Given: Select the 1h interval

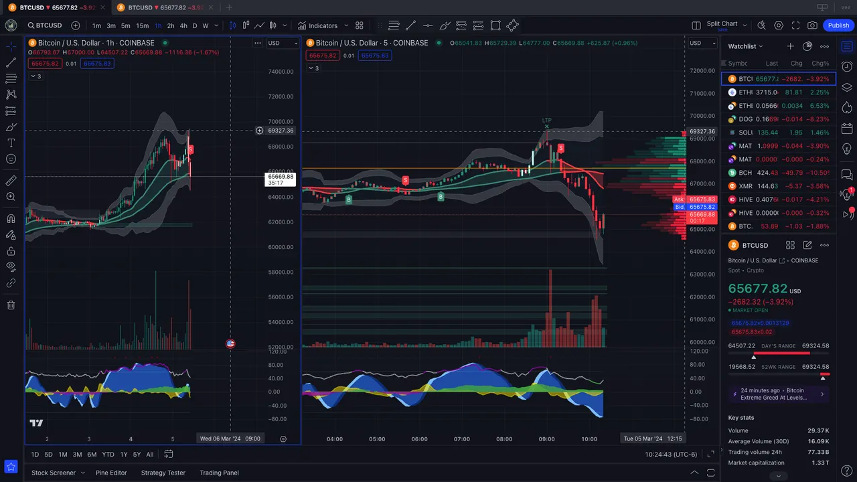Looking at the screenshot, I should [158, 25].
